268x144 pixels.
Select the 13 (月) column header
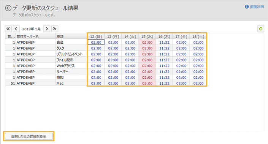tap(113, 36)
